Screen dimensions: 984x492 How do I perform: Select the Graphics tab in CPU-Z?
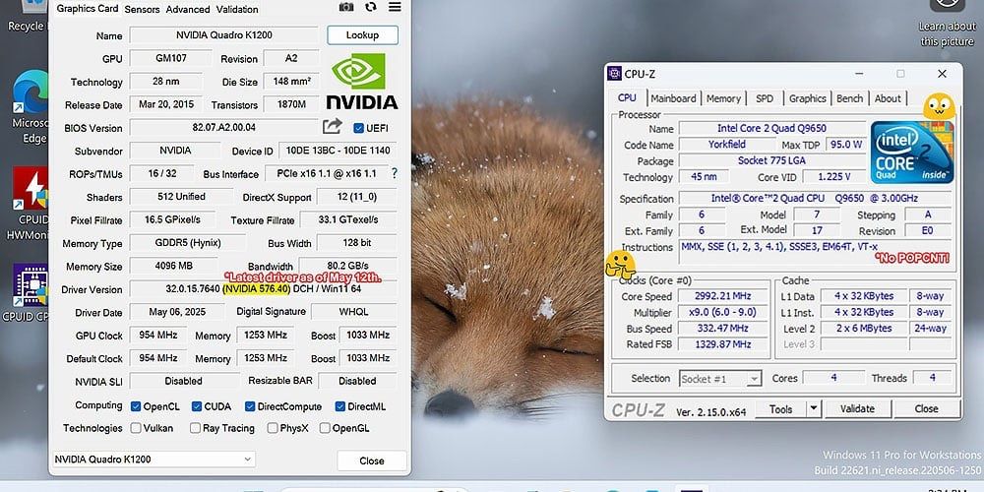[x=808, y=98]
